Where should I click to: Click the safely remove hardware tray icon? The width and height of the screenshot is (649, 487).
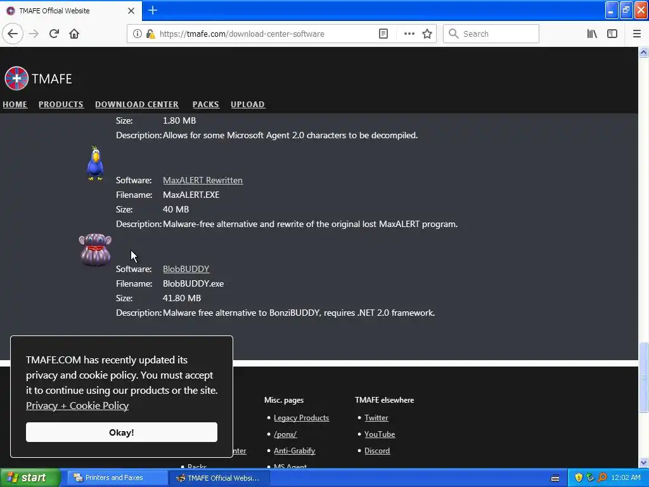(x=590, y=477)
